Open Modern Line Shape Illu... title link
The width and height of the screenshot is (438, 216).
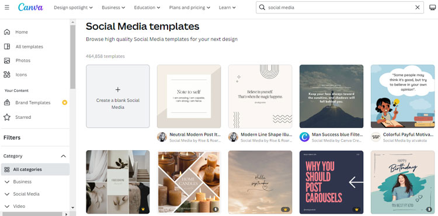pos(266,134)
